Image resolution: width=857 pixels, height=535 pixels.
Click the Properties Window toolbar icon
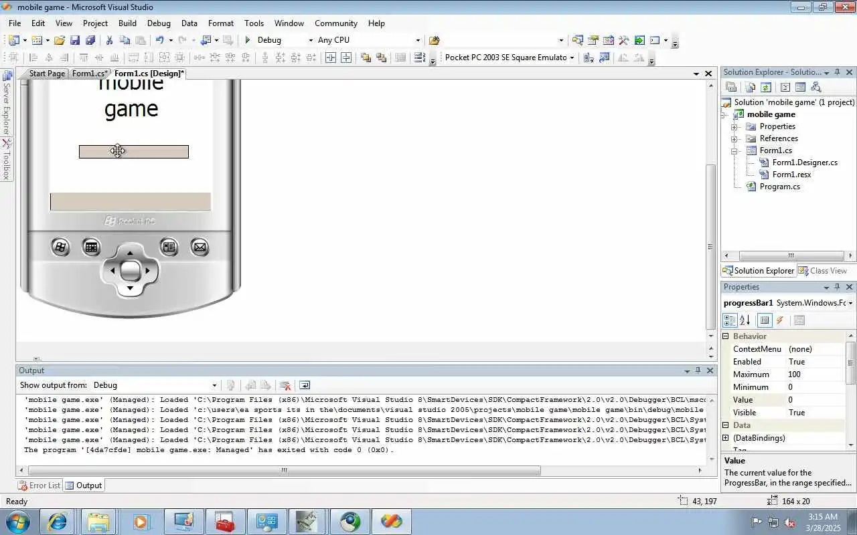593,40
